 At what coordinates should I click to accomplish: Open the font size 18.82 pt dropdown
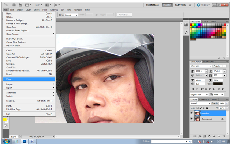pyautogui.click(x=206, y=71)
